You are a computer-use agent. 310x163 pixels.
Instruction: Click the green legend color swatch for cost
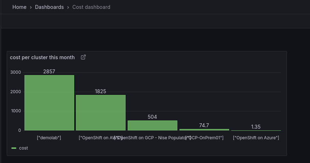coord(14,148)
